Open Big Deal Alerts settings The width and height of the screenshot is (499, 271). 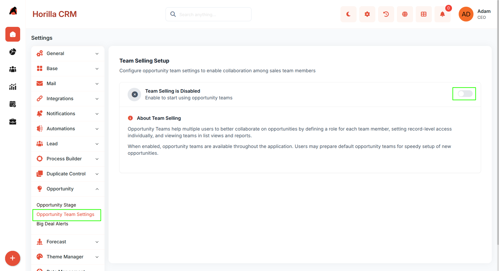coord(52,224)
